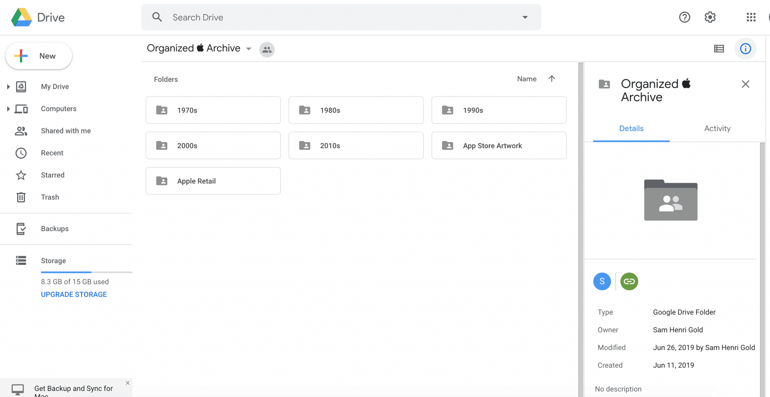Click the New button

click(x=39, y=56)
